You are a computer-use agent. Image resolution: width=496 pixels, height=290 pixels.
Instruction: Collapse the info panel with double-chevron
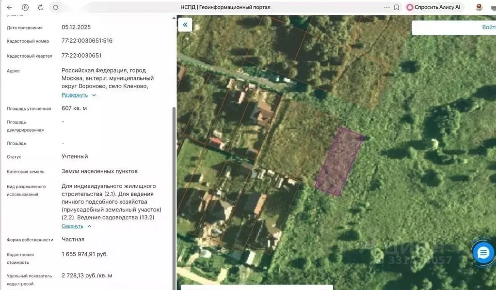185,25
